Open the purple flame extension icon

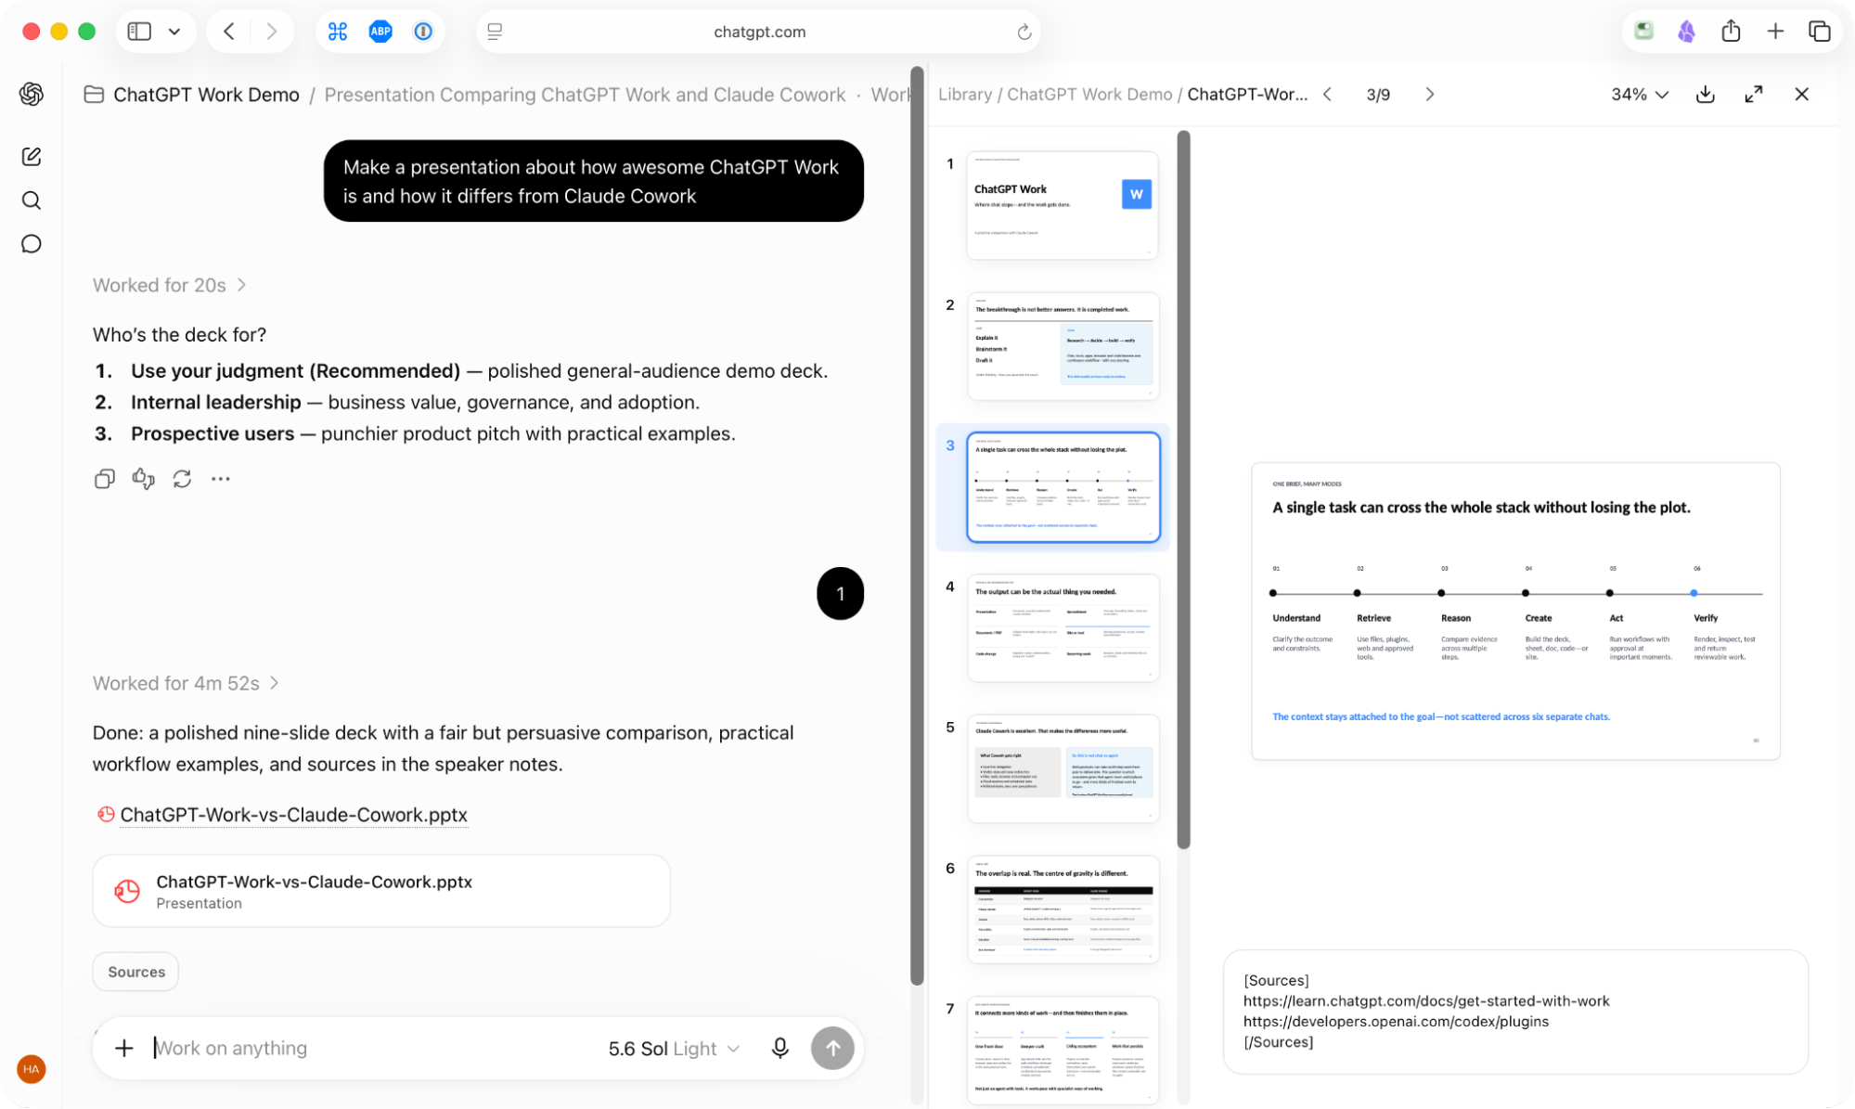(1686, 32)
